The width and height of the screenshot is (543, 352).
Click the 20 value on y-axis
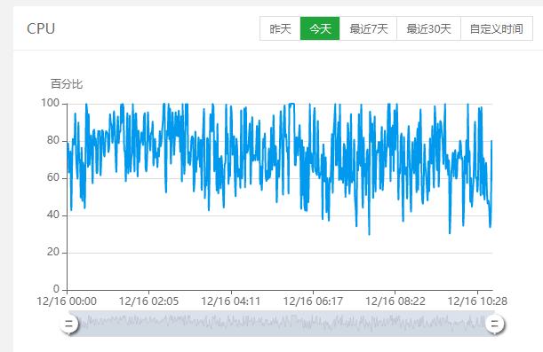click(x=53, y=252)
